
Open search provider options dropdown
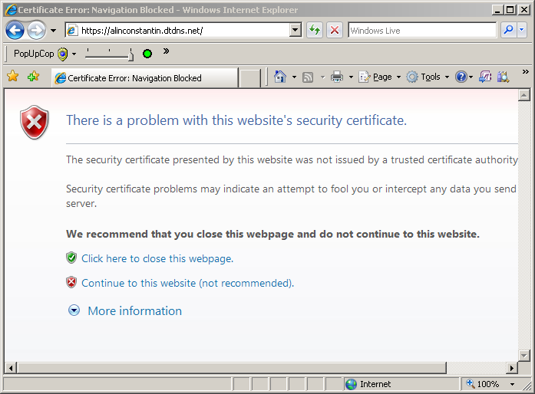coord(522,30)
